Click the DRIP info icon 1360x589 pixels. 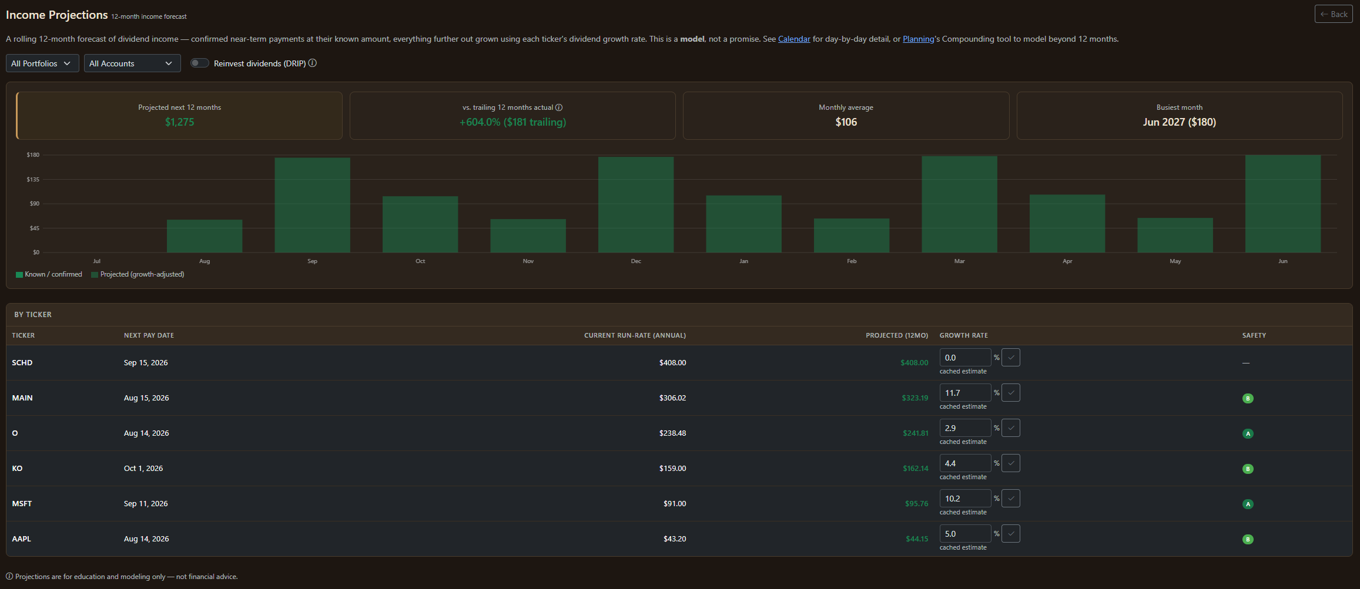pos(313,63)
